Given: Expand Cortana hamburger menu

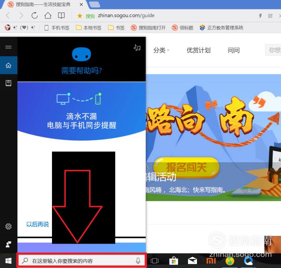Looking at the screenshot, I should pyautogui.click(x=9, y=47).
